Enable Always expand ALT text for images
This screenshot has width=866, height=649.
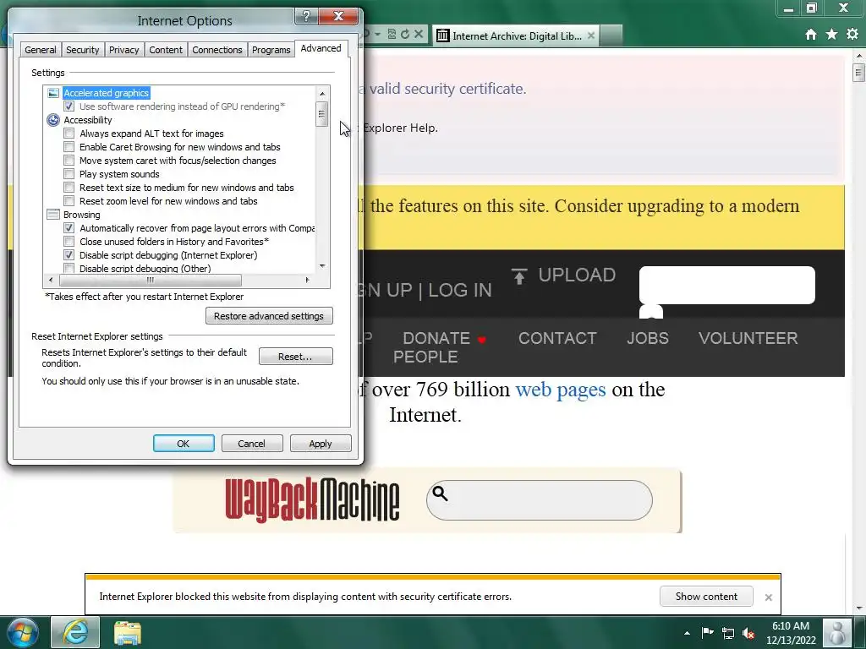tap(69, 133)
